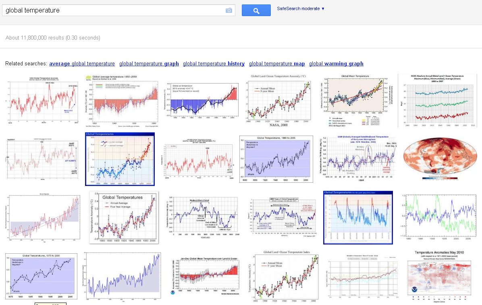Open the red world temperature map thumbnail

point(439,159)
